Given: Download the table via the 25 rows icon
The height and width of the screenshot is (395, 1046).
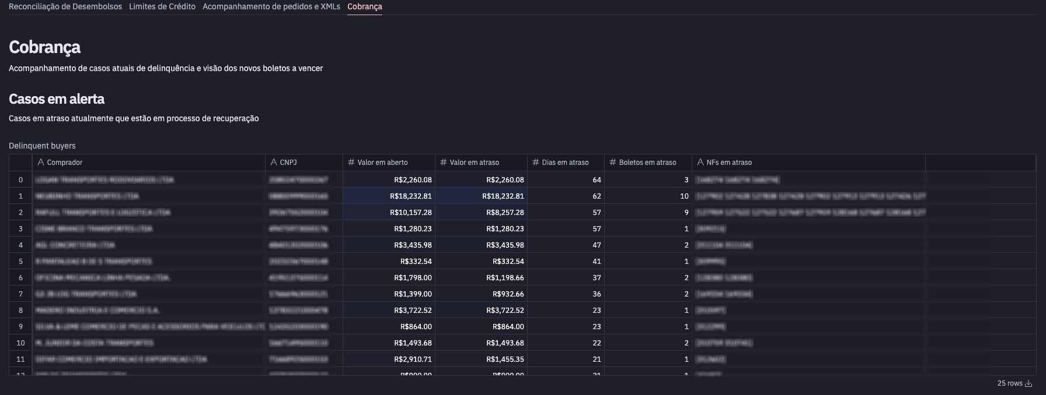Looking at the screenshot, I should [1028, 383].
